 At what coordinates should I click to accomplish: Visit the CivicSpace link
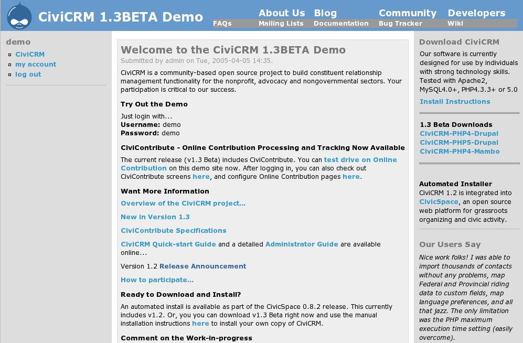(439, 202)
